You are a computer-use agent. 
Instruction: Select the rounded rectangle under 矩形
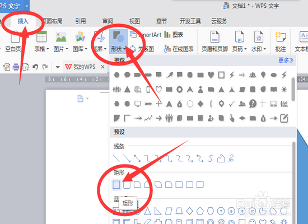click(127, 185)
